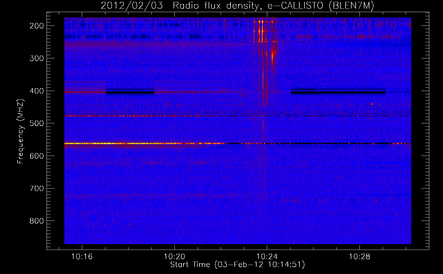This screenshot has height=274, width=443.
Task: Click the 10:24 time tick label
Action: click(267, 257)
